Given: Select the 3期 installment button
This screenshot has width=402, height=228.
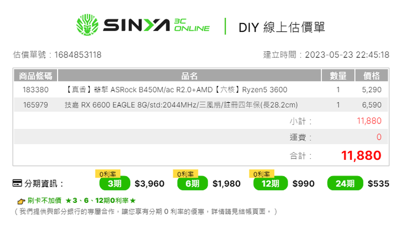Looking at the screenshot, I should [114, 183].
